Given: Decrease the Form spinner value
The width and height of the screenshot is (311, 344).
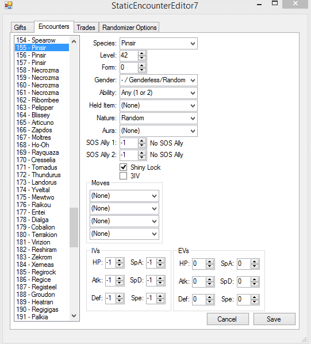Looking at the screenshot, I should pos(142,70).
